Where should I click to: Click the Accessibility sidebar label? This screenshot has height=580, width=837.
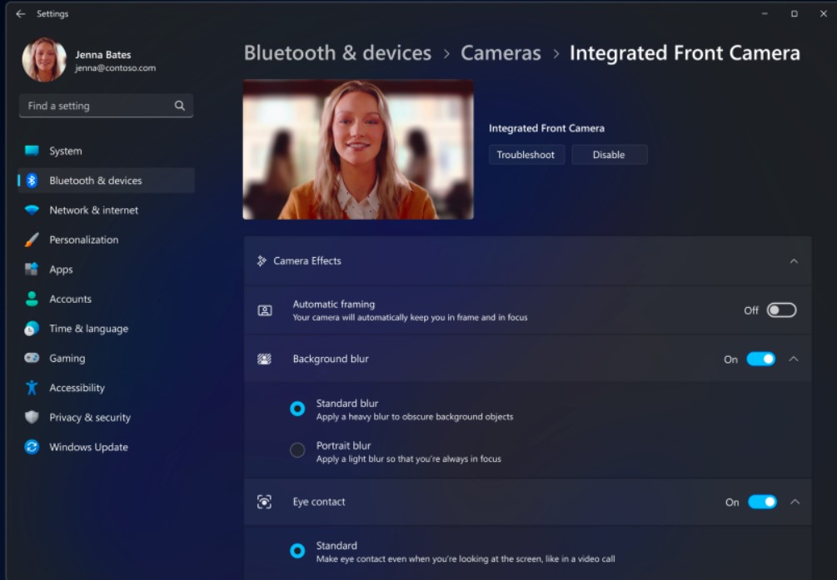77,388
